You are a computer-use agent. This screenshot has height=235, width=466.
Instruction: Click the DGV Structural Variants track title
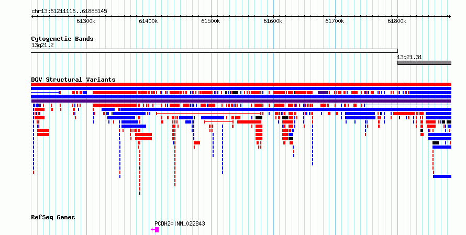click(x=73, y=80)
